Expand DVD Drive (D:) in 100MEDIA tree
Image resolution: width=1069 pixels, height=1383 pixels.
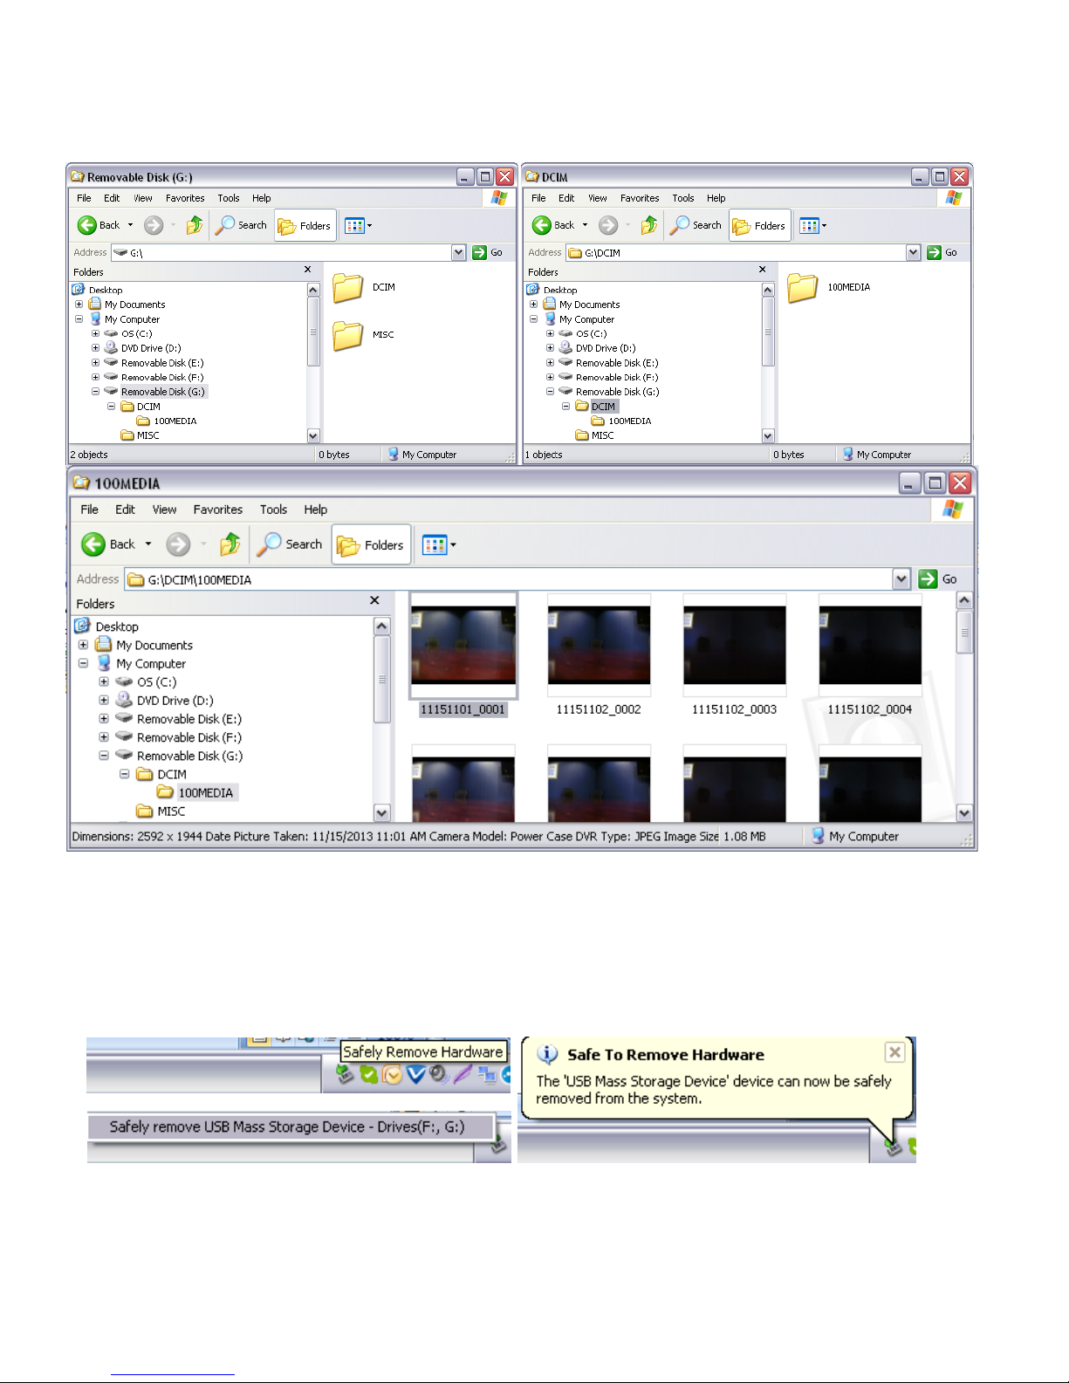pos(104,700)
